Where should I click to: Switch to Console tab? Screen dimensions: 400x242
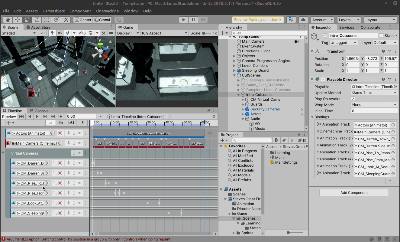click(x=39, y=111)
